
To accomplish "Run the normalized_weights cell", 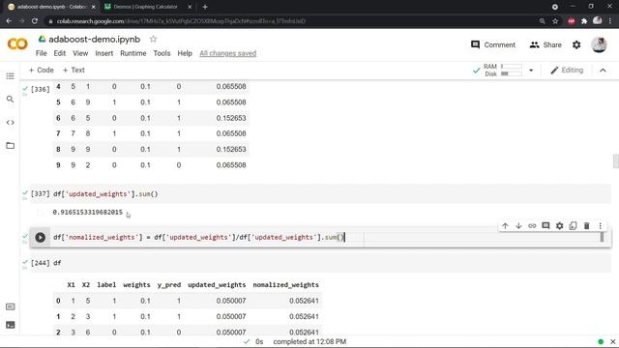I will pyautogui.click(x=40, y=237).
